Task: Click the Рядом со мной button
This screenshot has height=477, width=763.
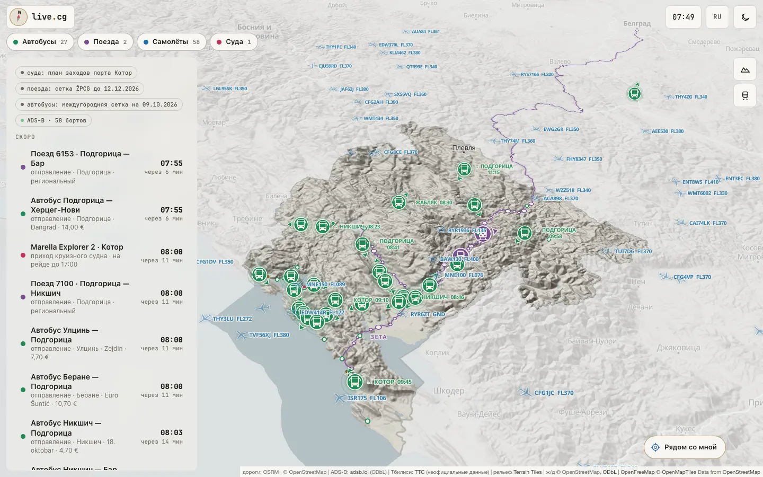Action: (685, 447)
